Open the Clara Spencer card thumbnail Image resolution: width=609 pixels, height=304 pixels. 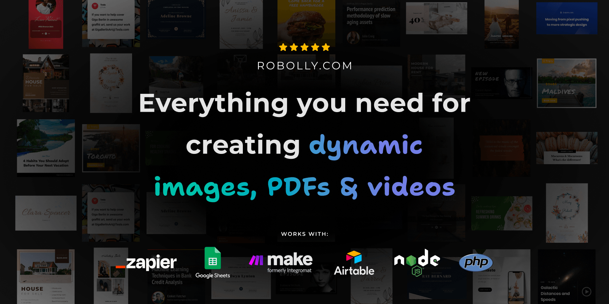[46, 213]
